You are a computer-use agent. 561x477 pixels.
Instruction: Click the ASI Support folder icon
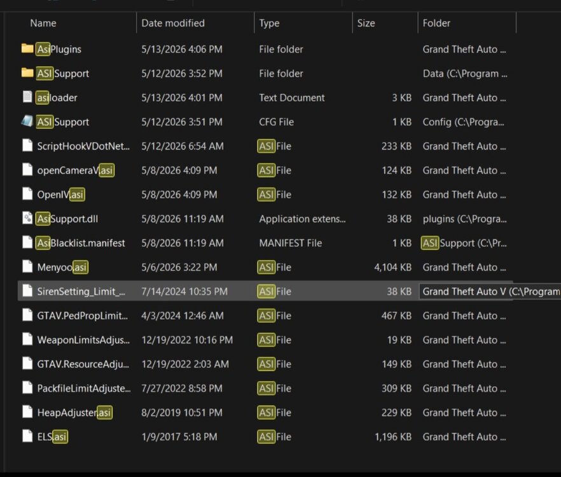click(x=27, y=73)
